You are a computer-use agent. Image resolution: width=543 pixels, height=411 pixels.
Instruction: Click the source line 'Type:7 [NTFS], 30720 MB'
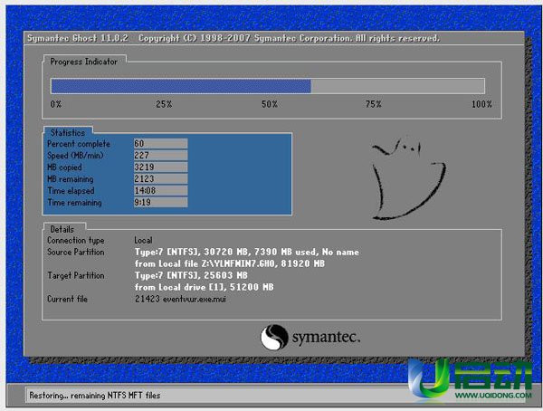point(246,253)
